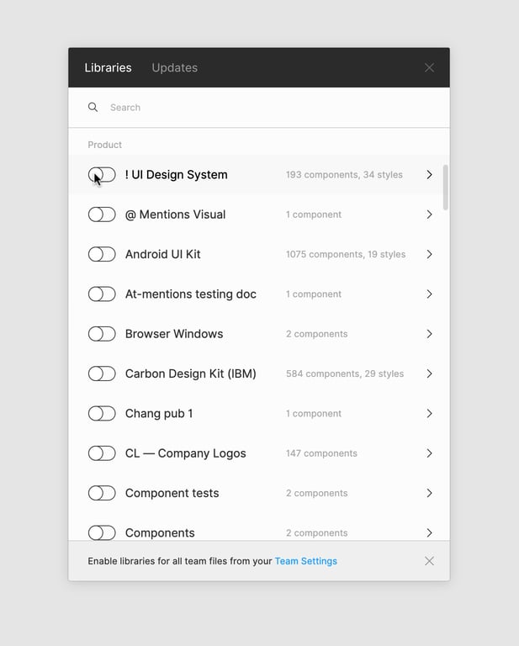Switch on Browser Windows library
519x646 pixels.
pyautogui.click(x=102, y=334)
